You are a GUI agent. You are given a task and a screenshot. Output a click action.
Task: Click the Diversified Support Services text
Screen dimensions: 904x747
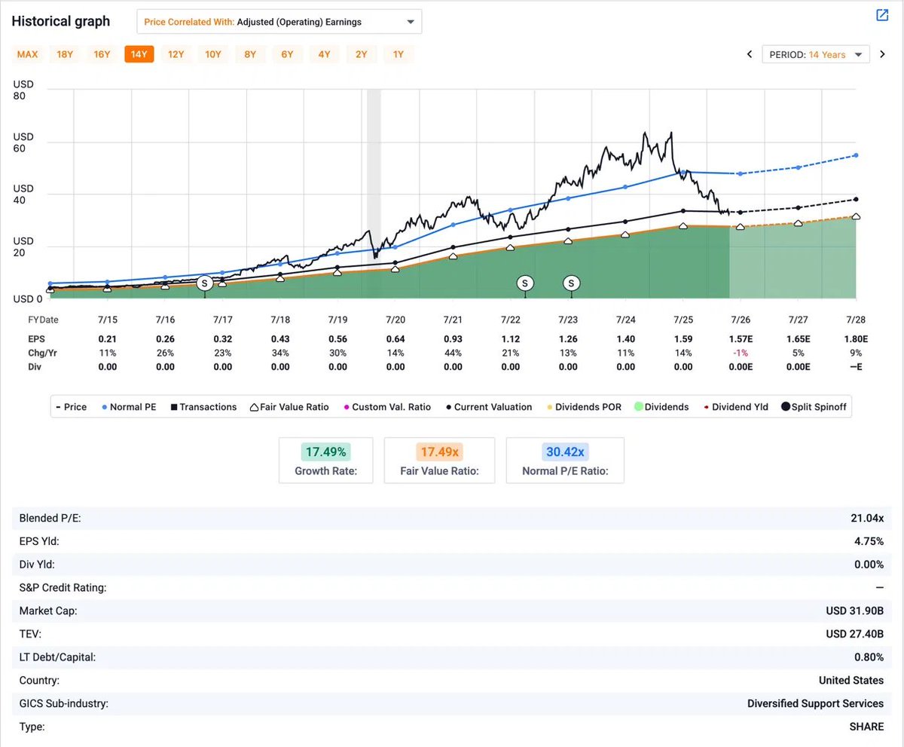[x=815, y=703]
